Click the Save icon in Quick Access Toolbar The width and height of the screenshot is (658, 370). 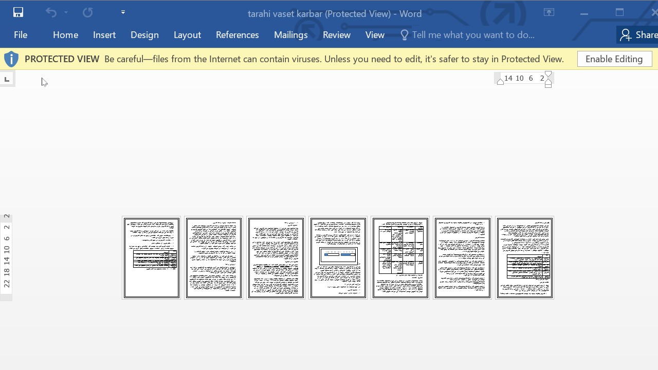[18, 12]
